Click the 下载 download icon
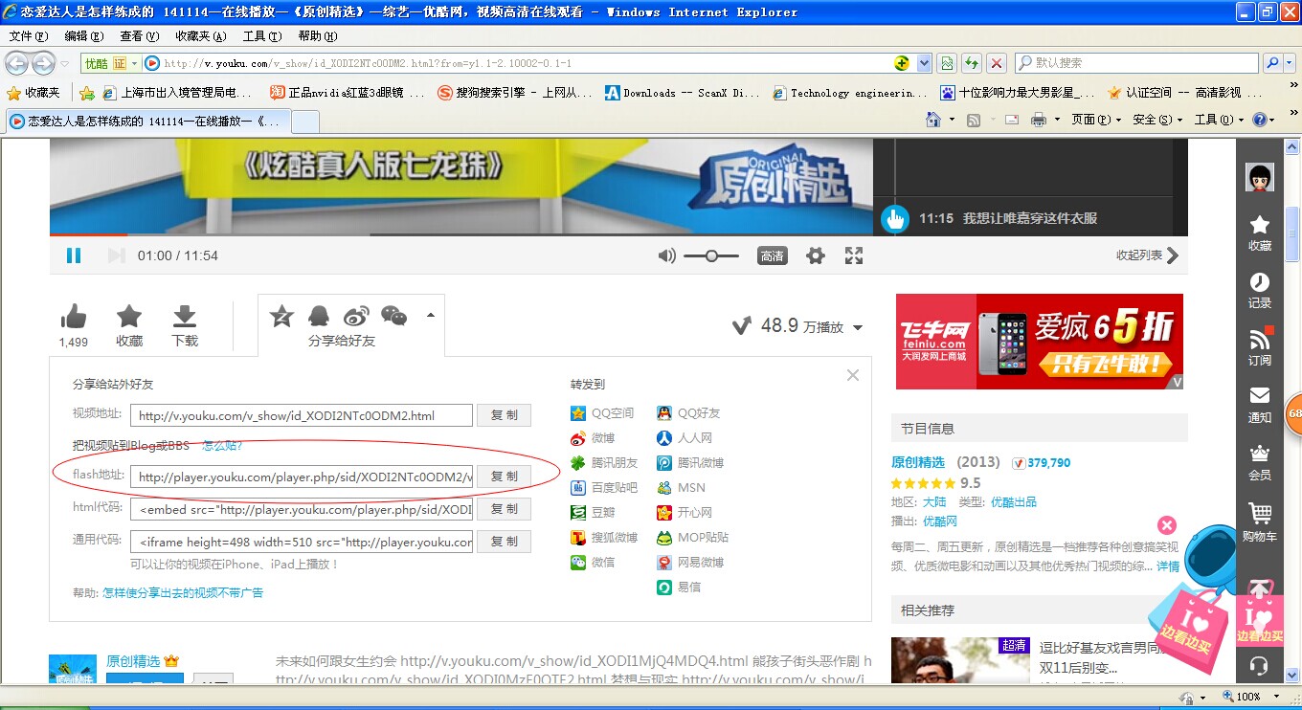 (x=185, y=317)
